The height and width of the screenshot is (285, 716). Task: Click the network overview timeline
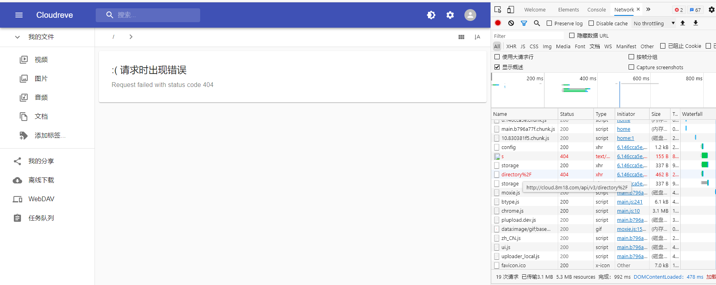click(x=603, y=90)
